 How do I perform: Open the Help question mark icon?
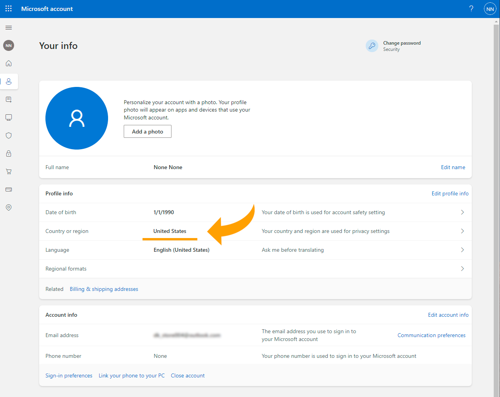(471, 9)
